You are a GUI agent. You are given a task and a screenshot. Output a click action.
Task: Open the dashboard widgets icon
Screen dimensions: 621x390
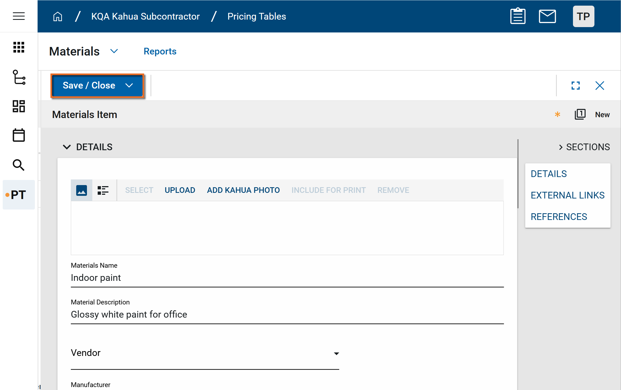pos(19,106)
